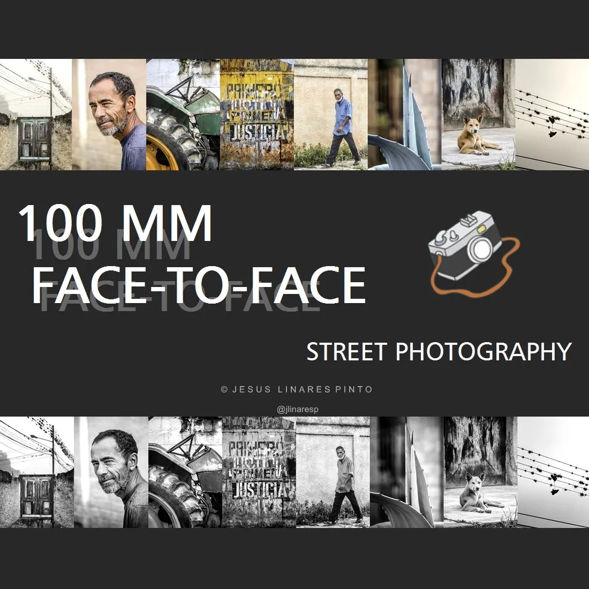Click the © JESUS LINARES PINTO credit
Viewport: 589px width, 589px height.
tap(297, 389)
